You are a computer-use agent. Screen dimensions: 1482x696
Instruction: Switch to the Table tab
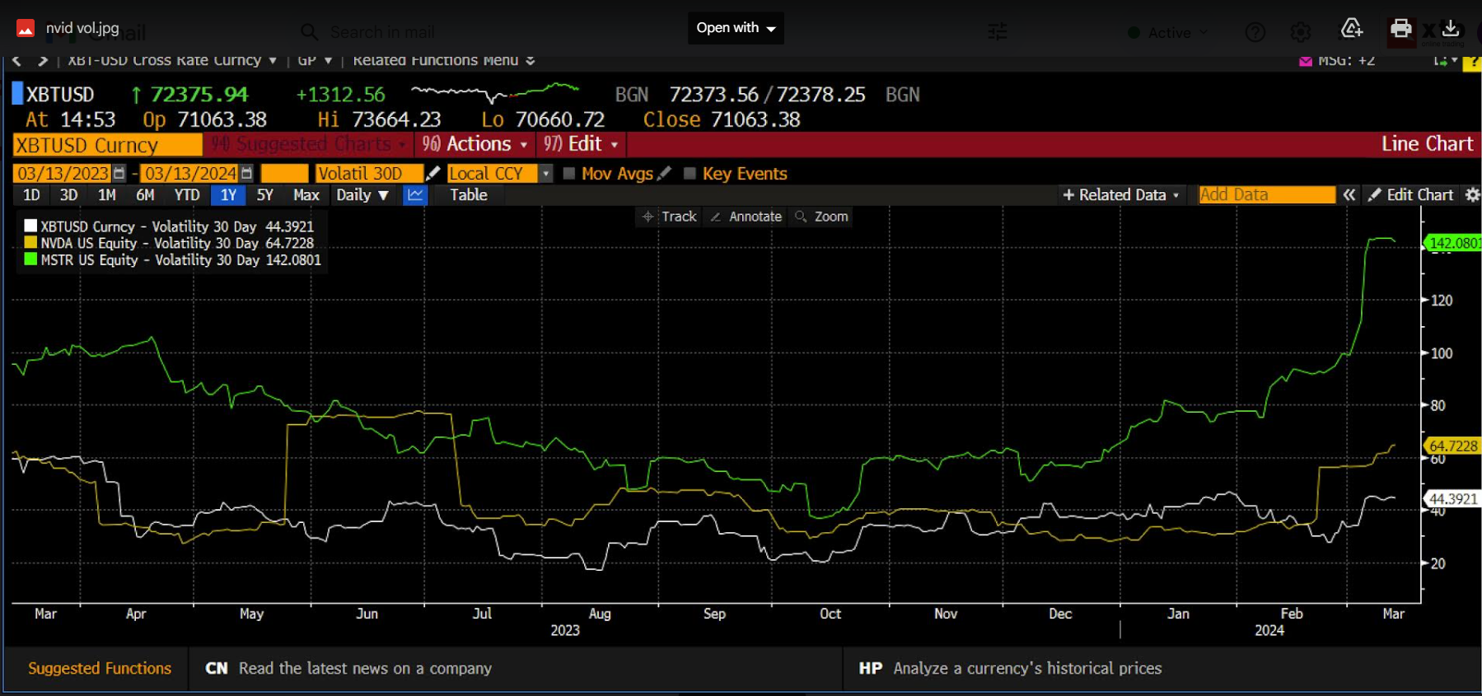tap(468, 195)
